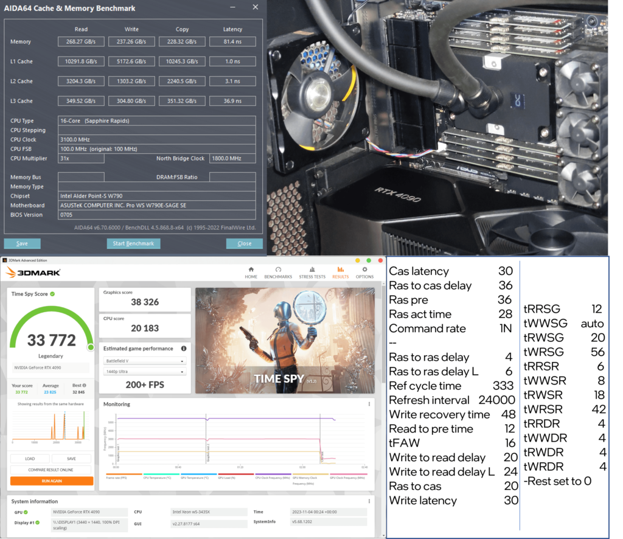623x539 pixels.
Task: Click the CPU Clock 3100.0 MHz field
Action: coord(156,139)
